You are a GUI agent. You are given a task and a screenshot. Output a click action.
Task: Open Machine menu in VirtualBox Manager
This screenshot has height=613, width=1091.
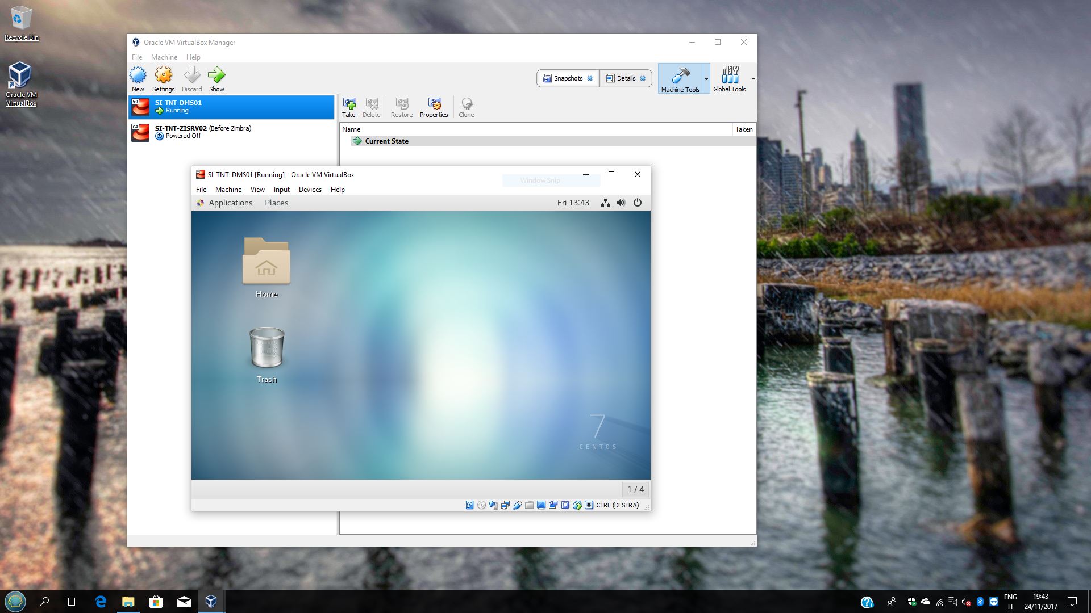(x=164, y=57)
